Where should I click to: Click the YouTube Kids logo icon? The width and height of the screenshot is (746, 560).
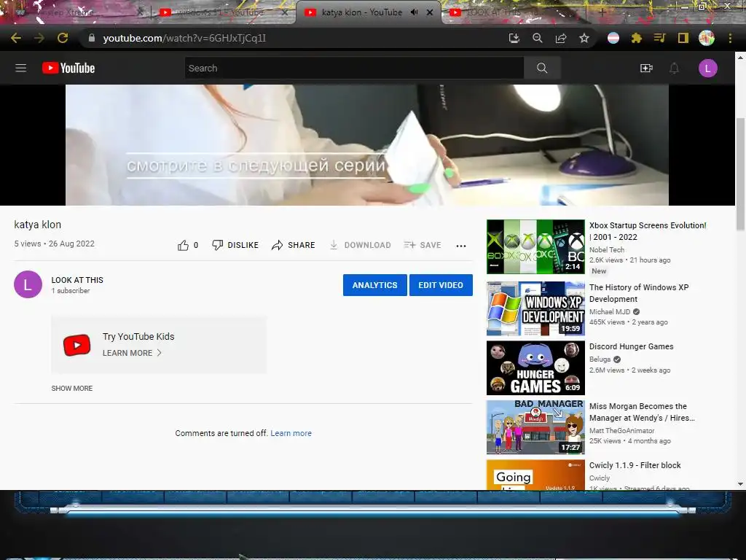tap(77, 345)
